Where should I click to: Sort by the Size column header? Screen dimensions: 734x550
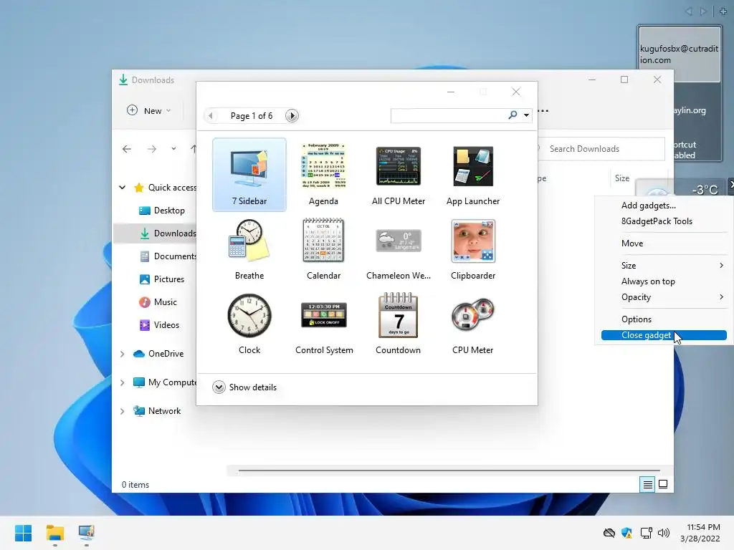tap(621, 178)
